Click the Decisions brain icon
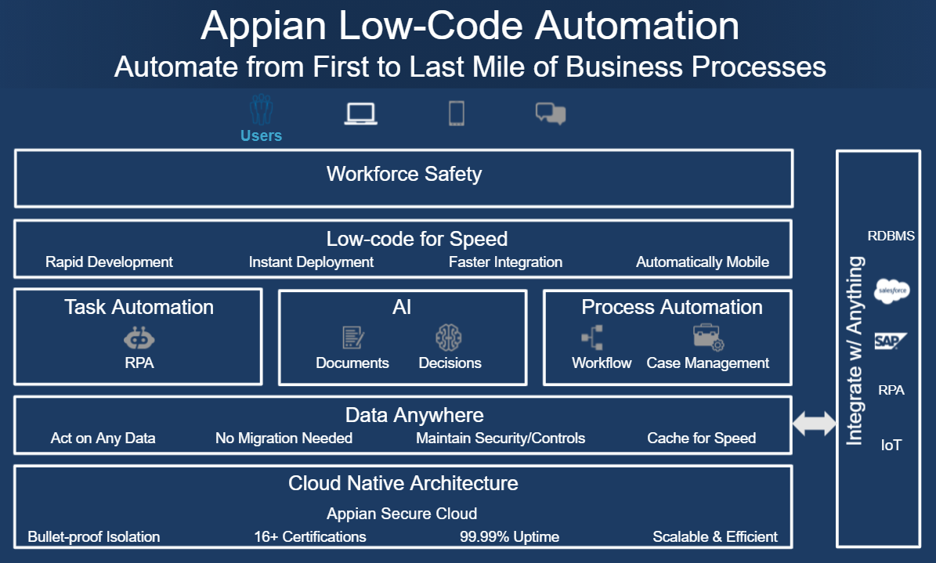The height and width of the screenshot is (563, 936). (449, 337)
